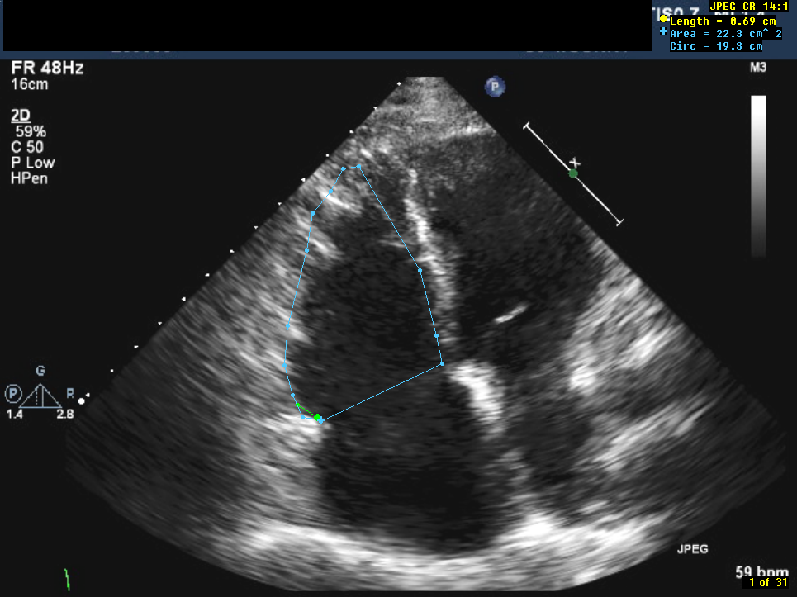Select the Length = 0.69 cm measurement
Screen dimensions: 797x597
[x=723, y=21]
